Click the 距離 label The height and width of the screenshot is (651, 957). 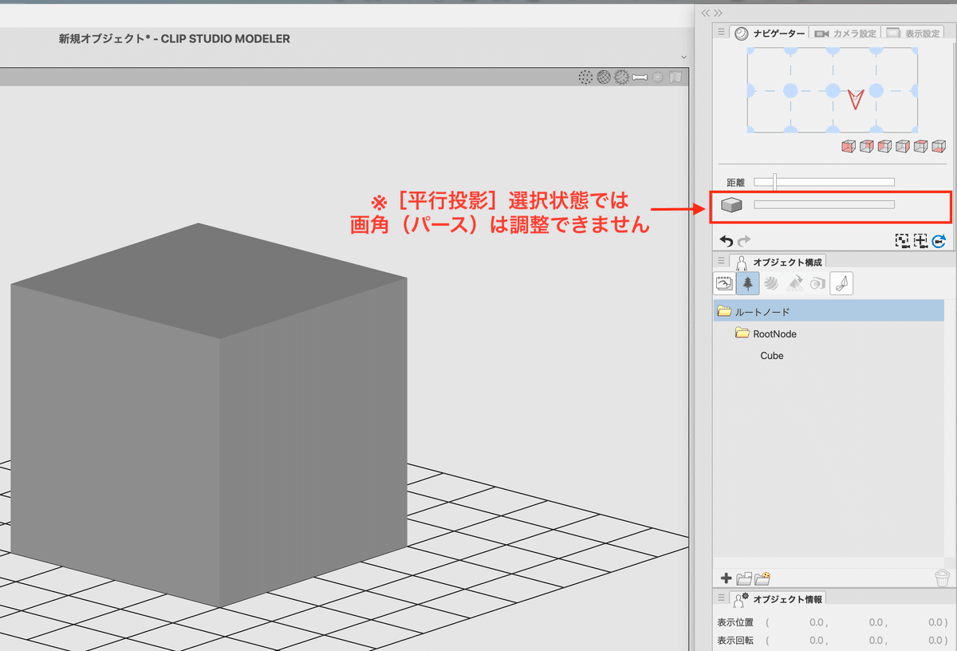pos(734,183)
